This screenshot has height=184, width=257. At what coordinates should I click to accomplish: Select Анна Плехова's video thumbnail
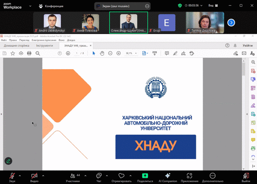point(90,22)
